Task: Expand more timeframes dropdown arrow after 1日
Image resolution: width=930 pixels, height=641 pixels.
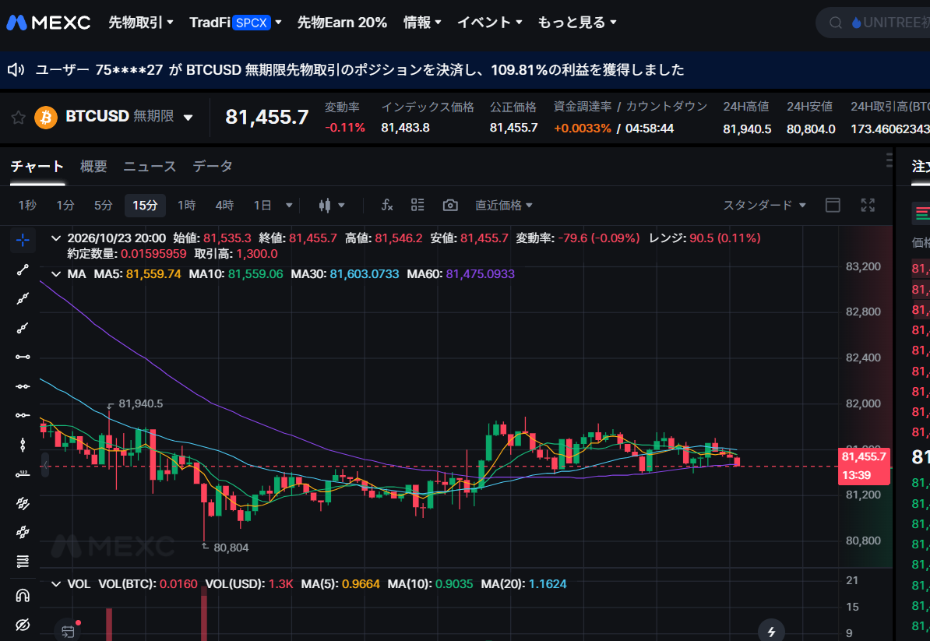Action: coord(289,205)
